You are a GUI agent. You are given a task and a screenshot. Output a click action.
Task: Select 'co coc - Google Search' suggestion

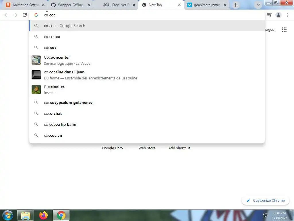click(147, 26)
